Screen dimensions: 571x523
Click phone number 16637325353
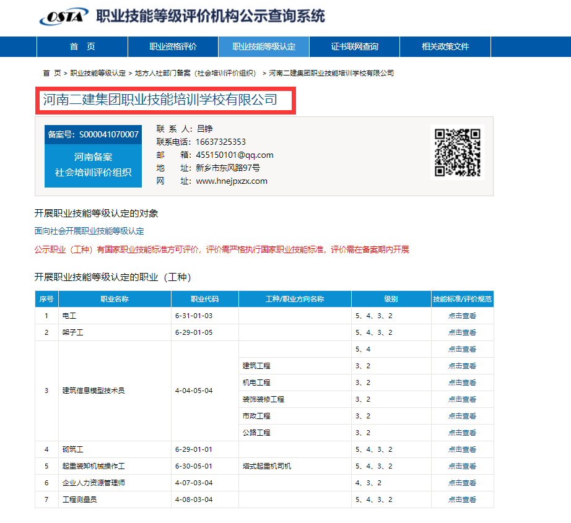[220, 142]
